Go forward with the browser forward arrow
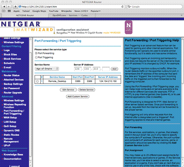This screenshot has height=167, width=184. (x=9, y=7)
